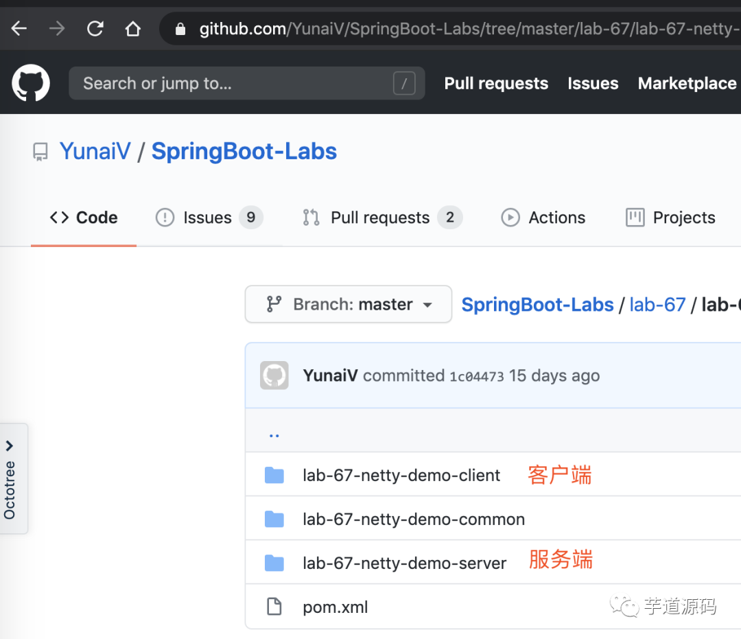Click the GitHub Octocat logo

(x=31, y=83)
